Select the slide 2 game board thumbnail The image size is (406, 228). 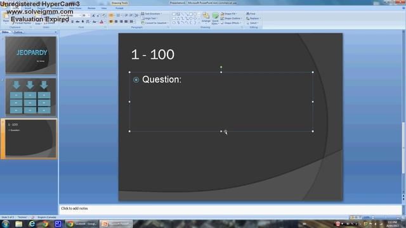tap(31, 97)
